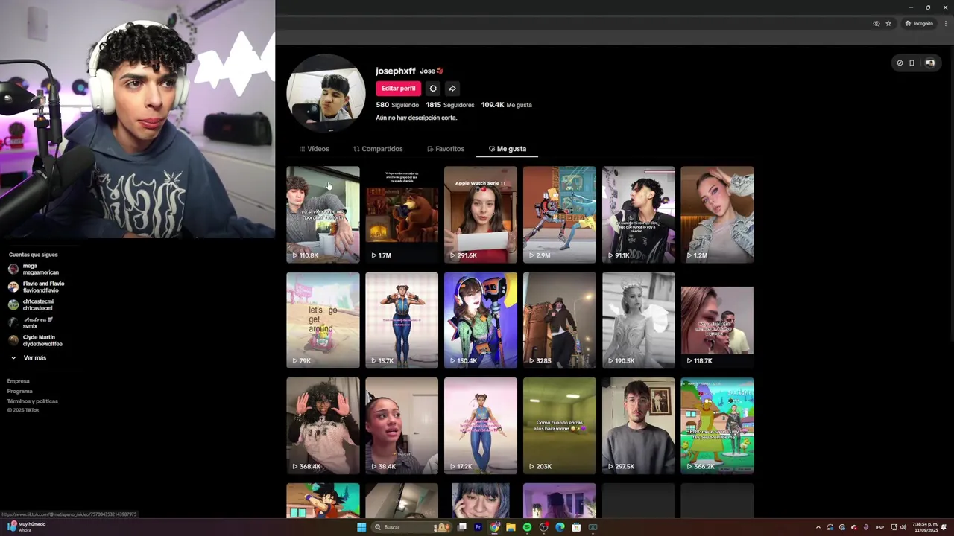Click the phone icon in floating pill

coord(912,63)
